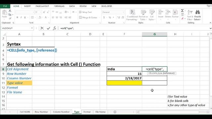This screenshot has width=212, height=119.
Task: Open the FILE tab
Action: (x=5, y=6)
